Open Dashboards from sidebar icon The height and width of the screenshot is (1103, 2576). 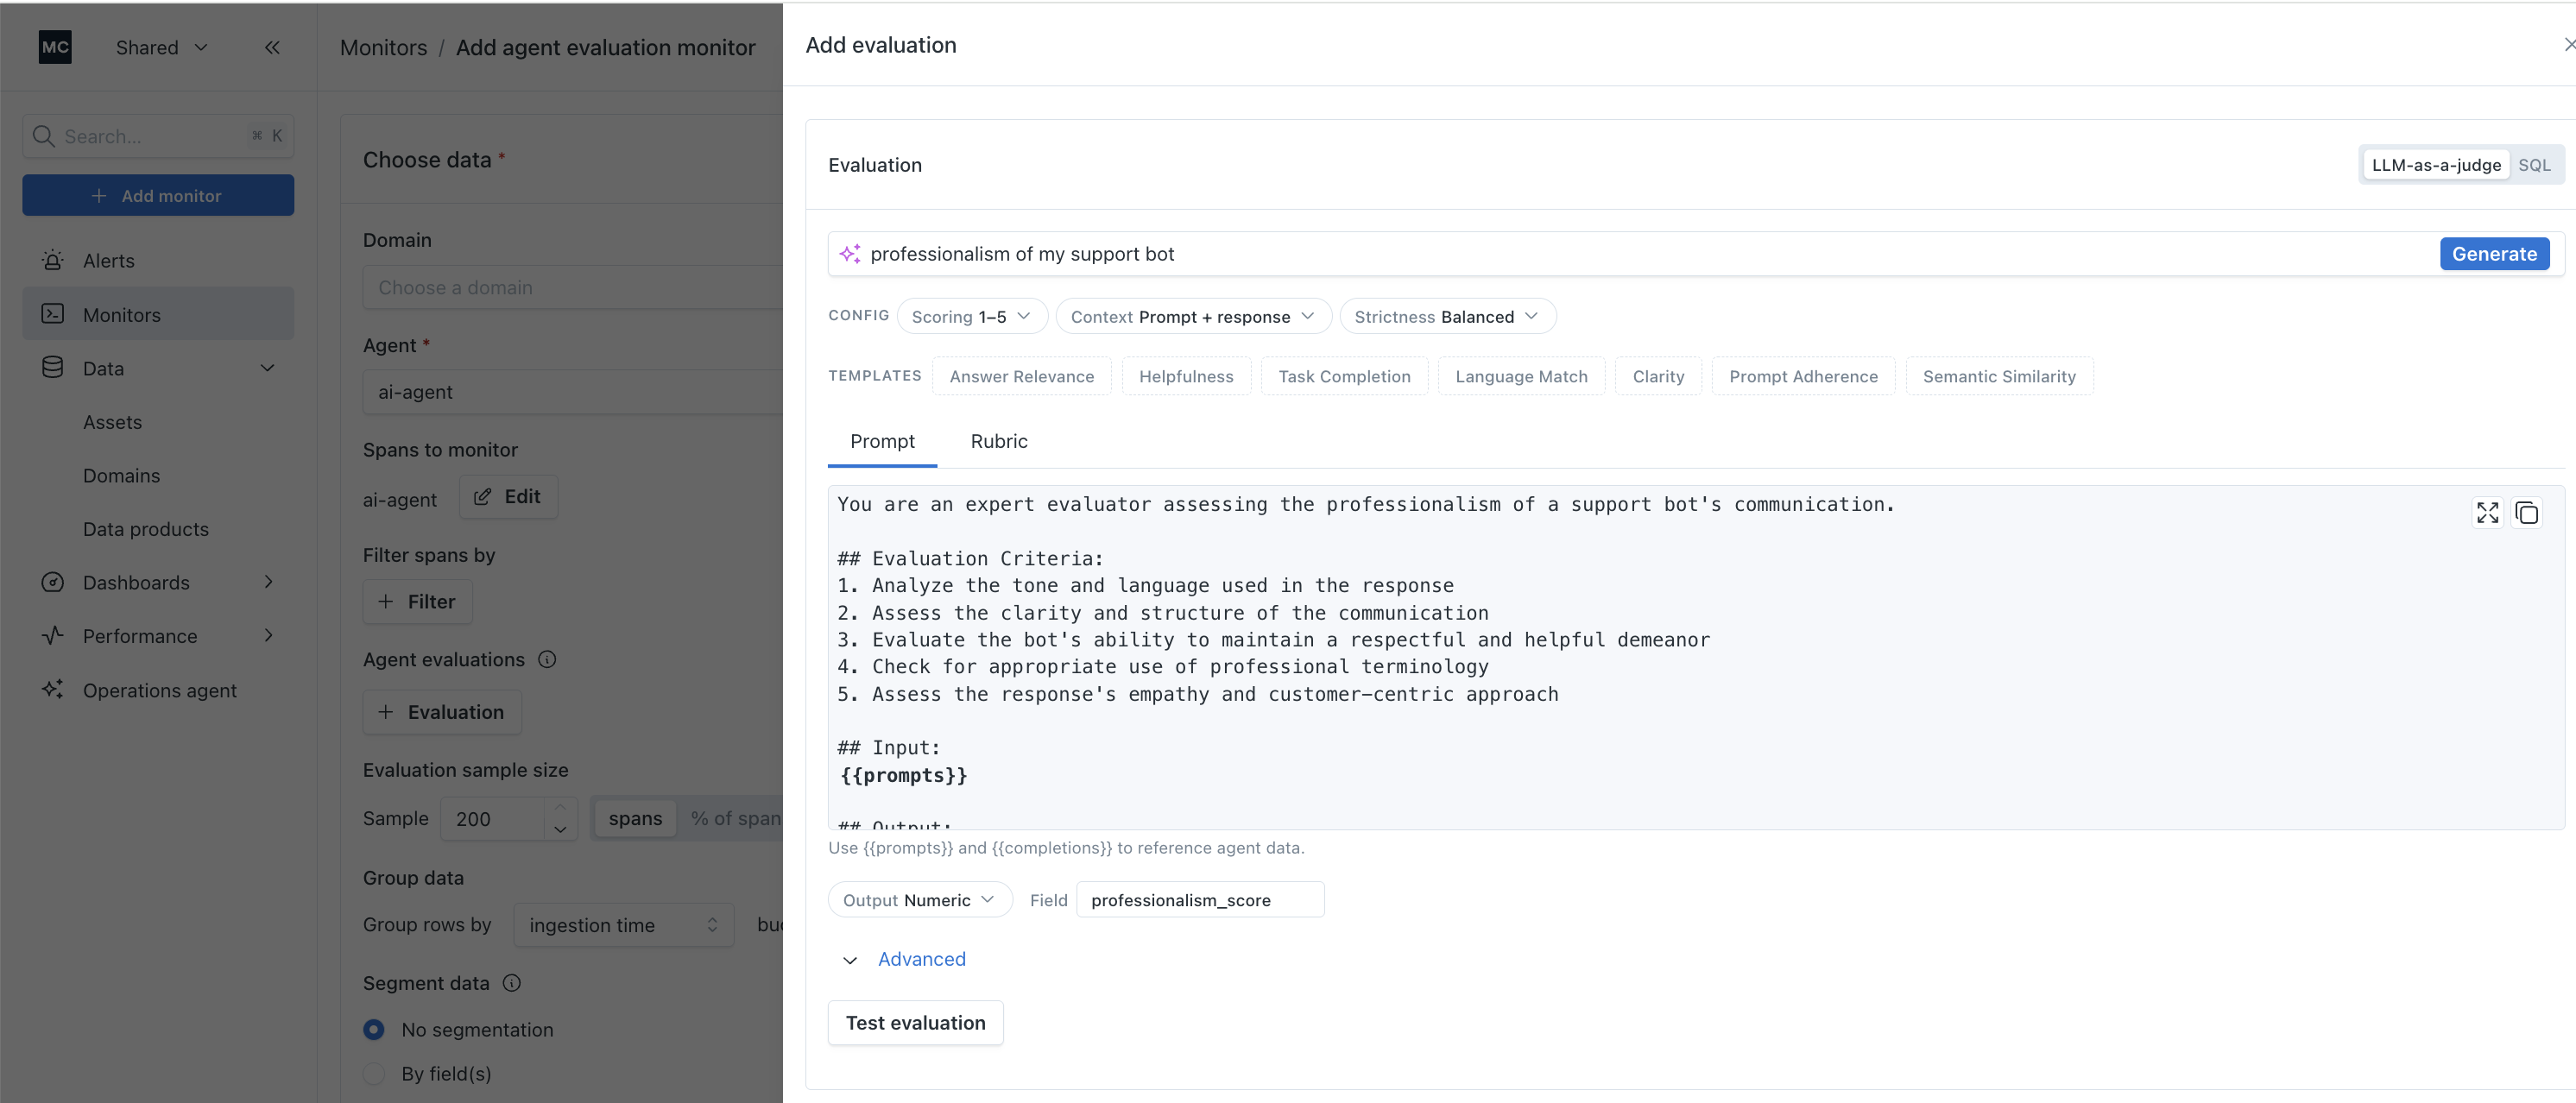point(53,582)
